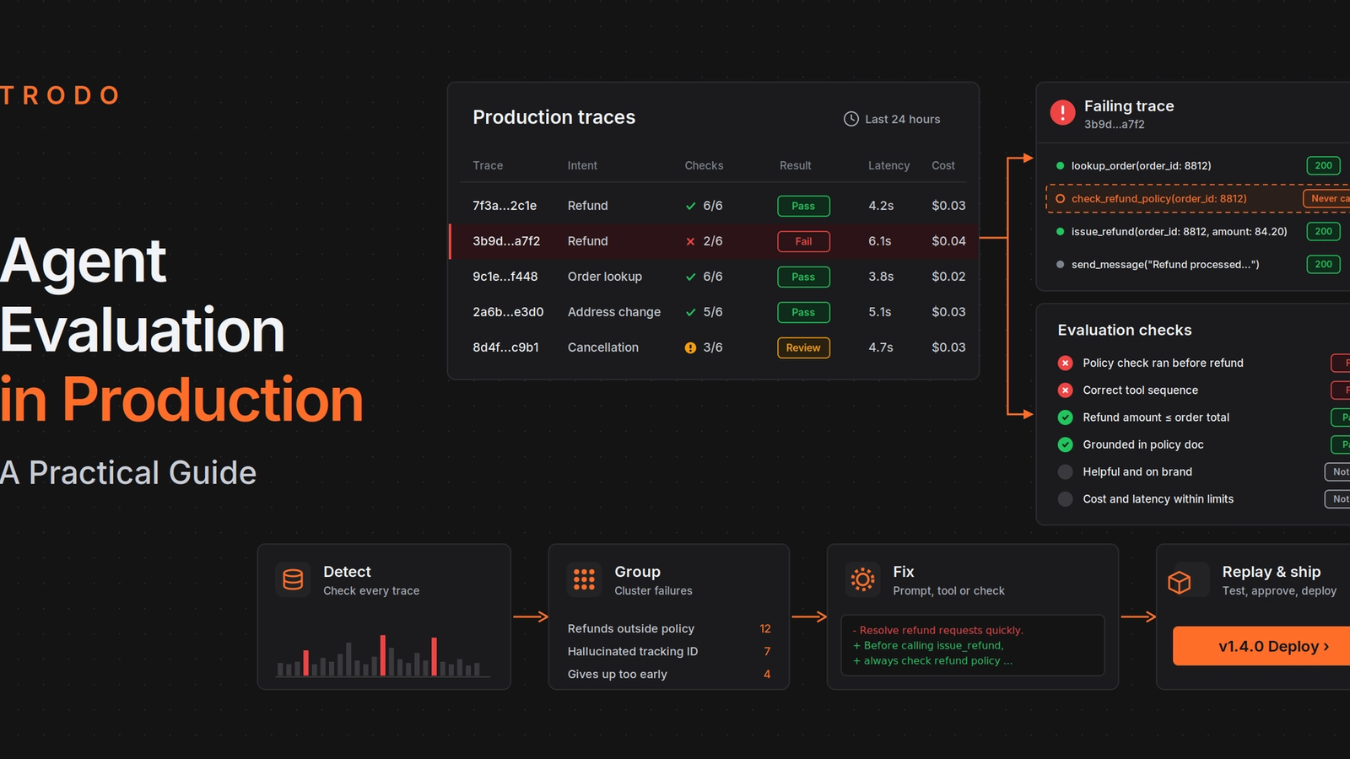Viewport: 1350px width, 759px height.
Task: Click the gray status dot for Cost and latency within limits
Action: click(x=1066, y=499)
